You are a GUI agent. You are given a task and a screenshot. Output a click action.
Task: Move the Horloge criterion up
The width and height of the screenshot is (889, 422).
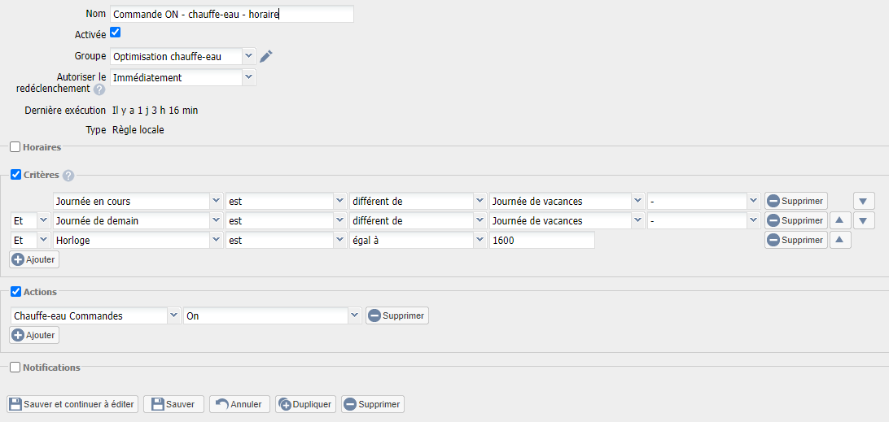[840, 240]
